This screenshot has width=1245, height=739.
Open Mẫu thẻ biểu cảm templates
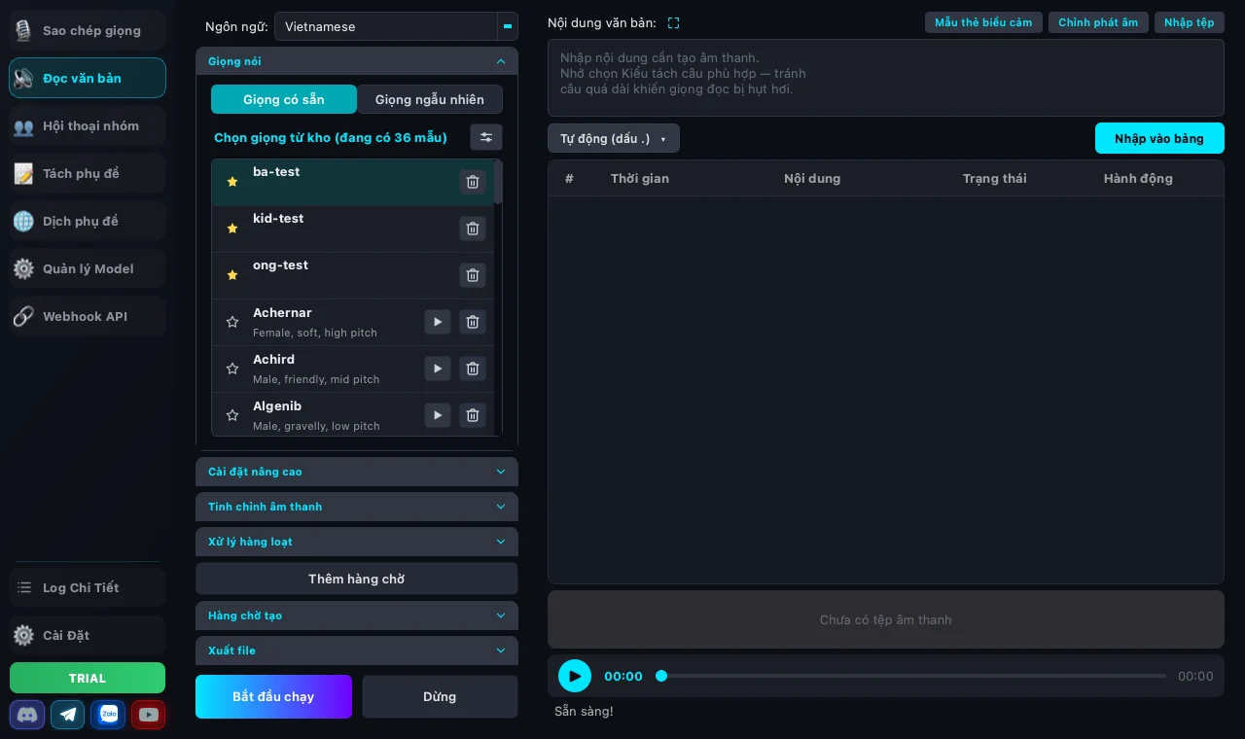(983, 22)
